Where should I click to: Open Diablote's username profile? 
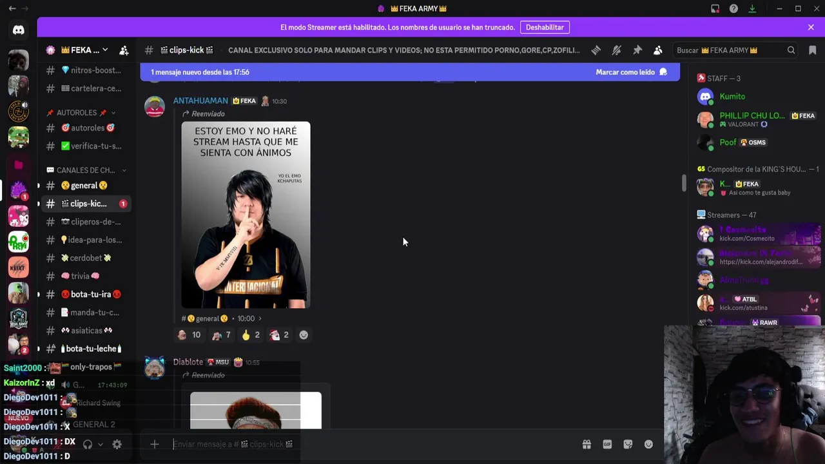click(x=188, y=362)
